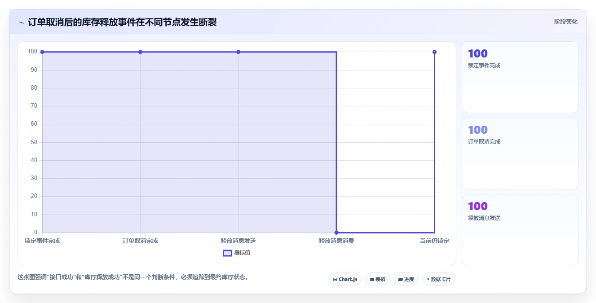This screenshot has width=596, height=303.
Task: Open the 锁定事件完成 stat card
Action: tap(520, 77)
